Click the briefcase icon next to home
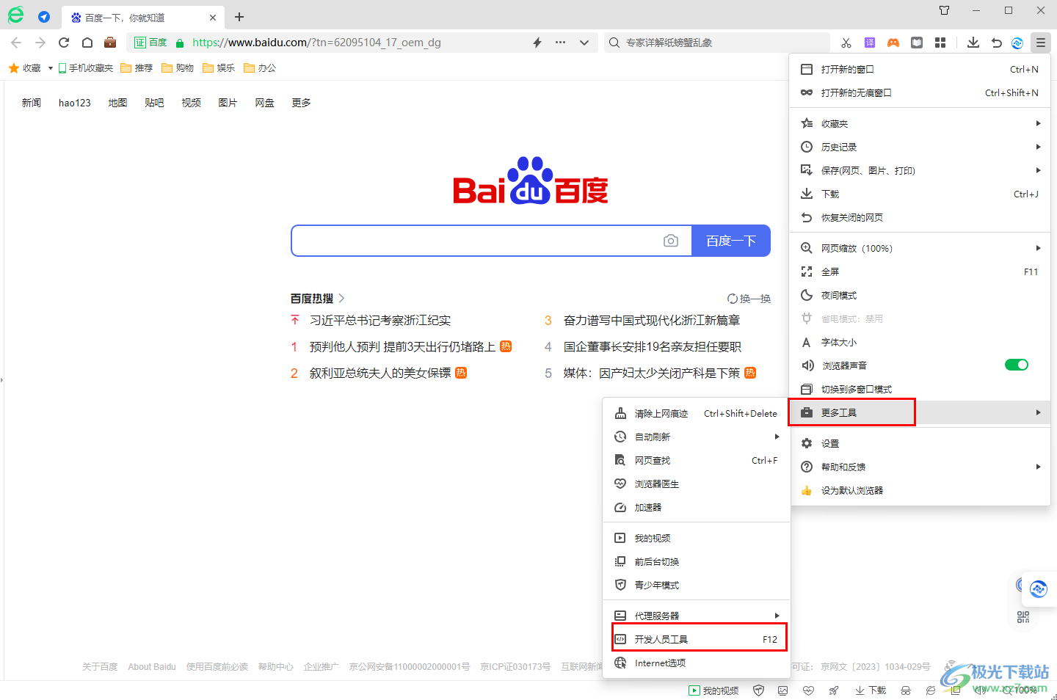This screenshot has width=1057, height=700. 110,43
